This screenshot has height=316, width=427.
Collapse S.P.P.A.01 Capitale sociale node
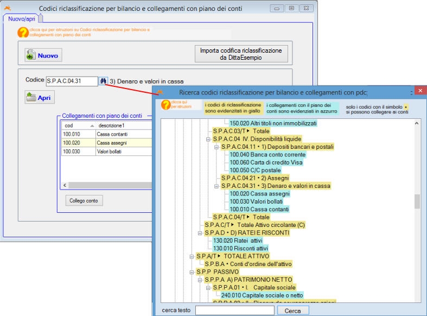(x=208, y=288)
